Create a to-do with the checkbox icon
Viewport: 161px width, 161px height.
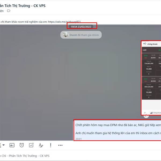(x=31, y=145)
